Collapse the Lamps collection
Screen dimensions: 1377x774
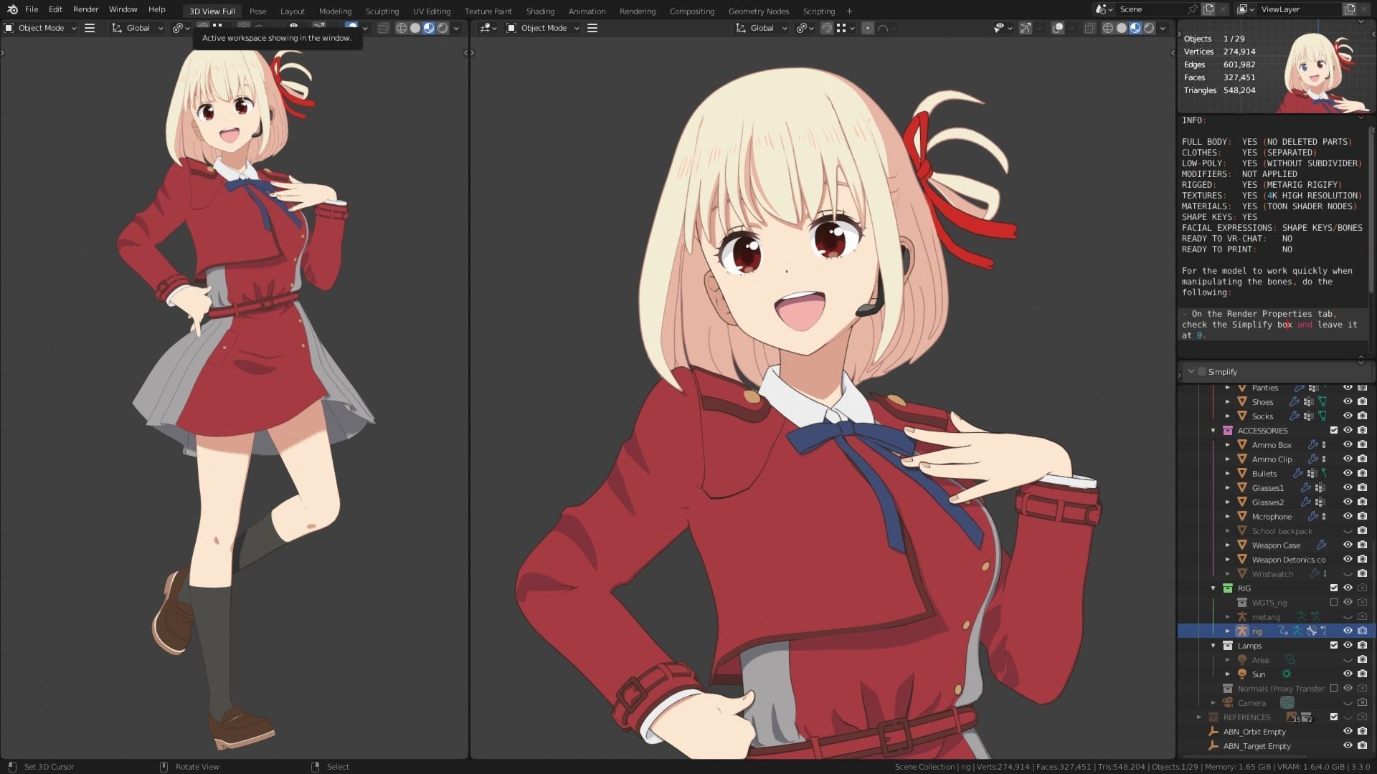coord(1213,646)
